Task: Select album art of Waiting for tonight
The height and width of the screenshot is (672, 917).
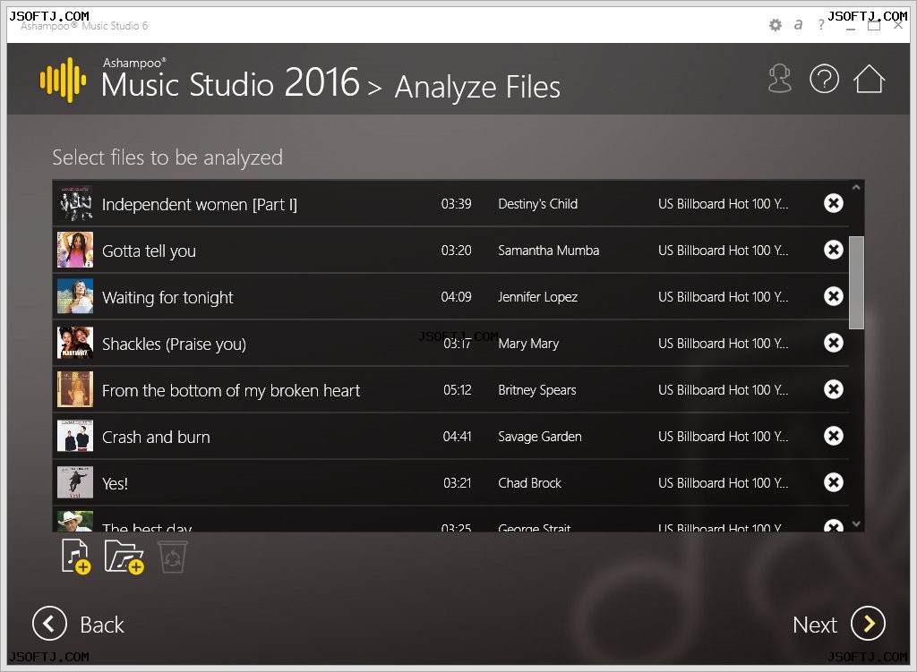Action: tap(75, 296)
